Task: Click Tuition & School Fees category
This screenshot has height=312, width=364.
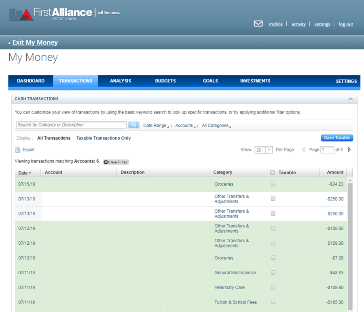Action: click(235, 302)
